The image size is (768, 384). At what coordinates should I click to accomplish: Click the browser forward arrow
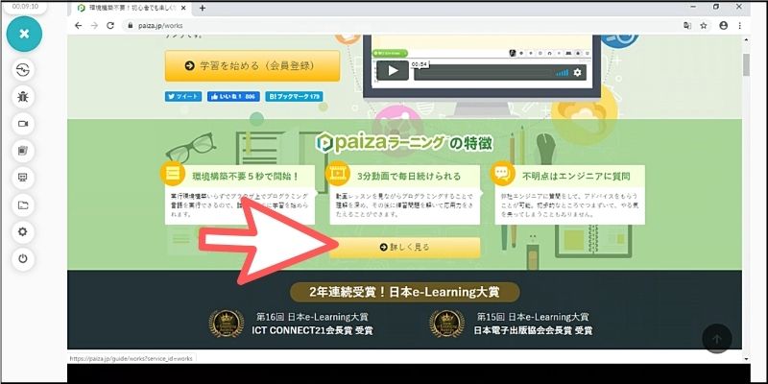(x=94, y=26)
